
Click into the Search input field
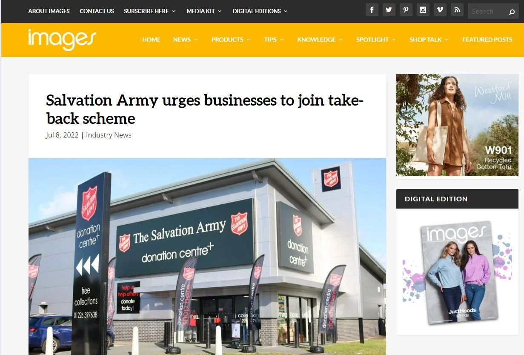[x=487, y=11]
